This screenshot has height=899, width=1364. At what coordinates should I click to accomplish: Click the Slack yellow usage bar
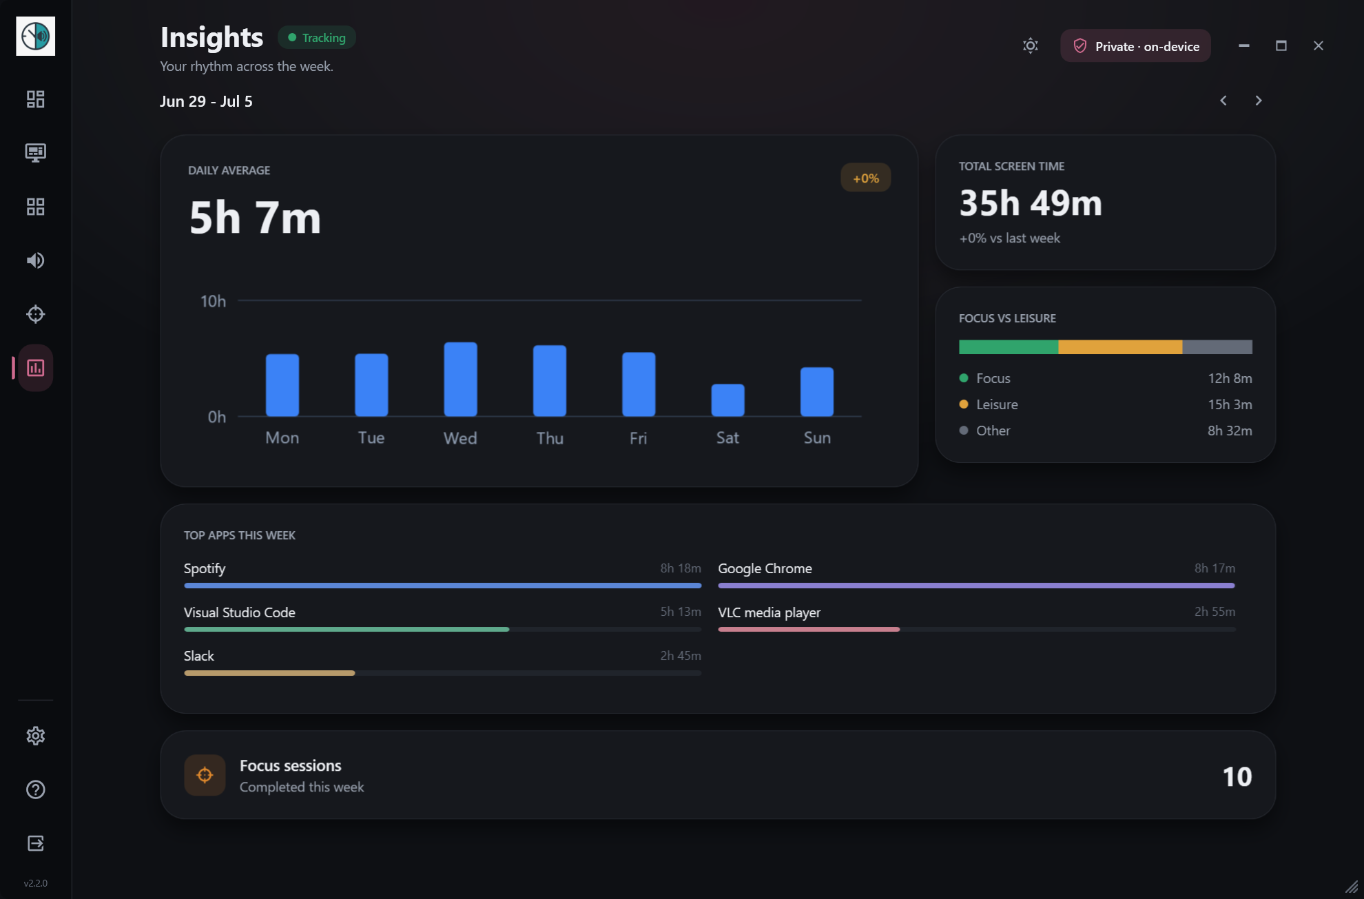(269, 673)
